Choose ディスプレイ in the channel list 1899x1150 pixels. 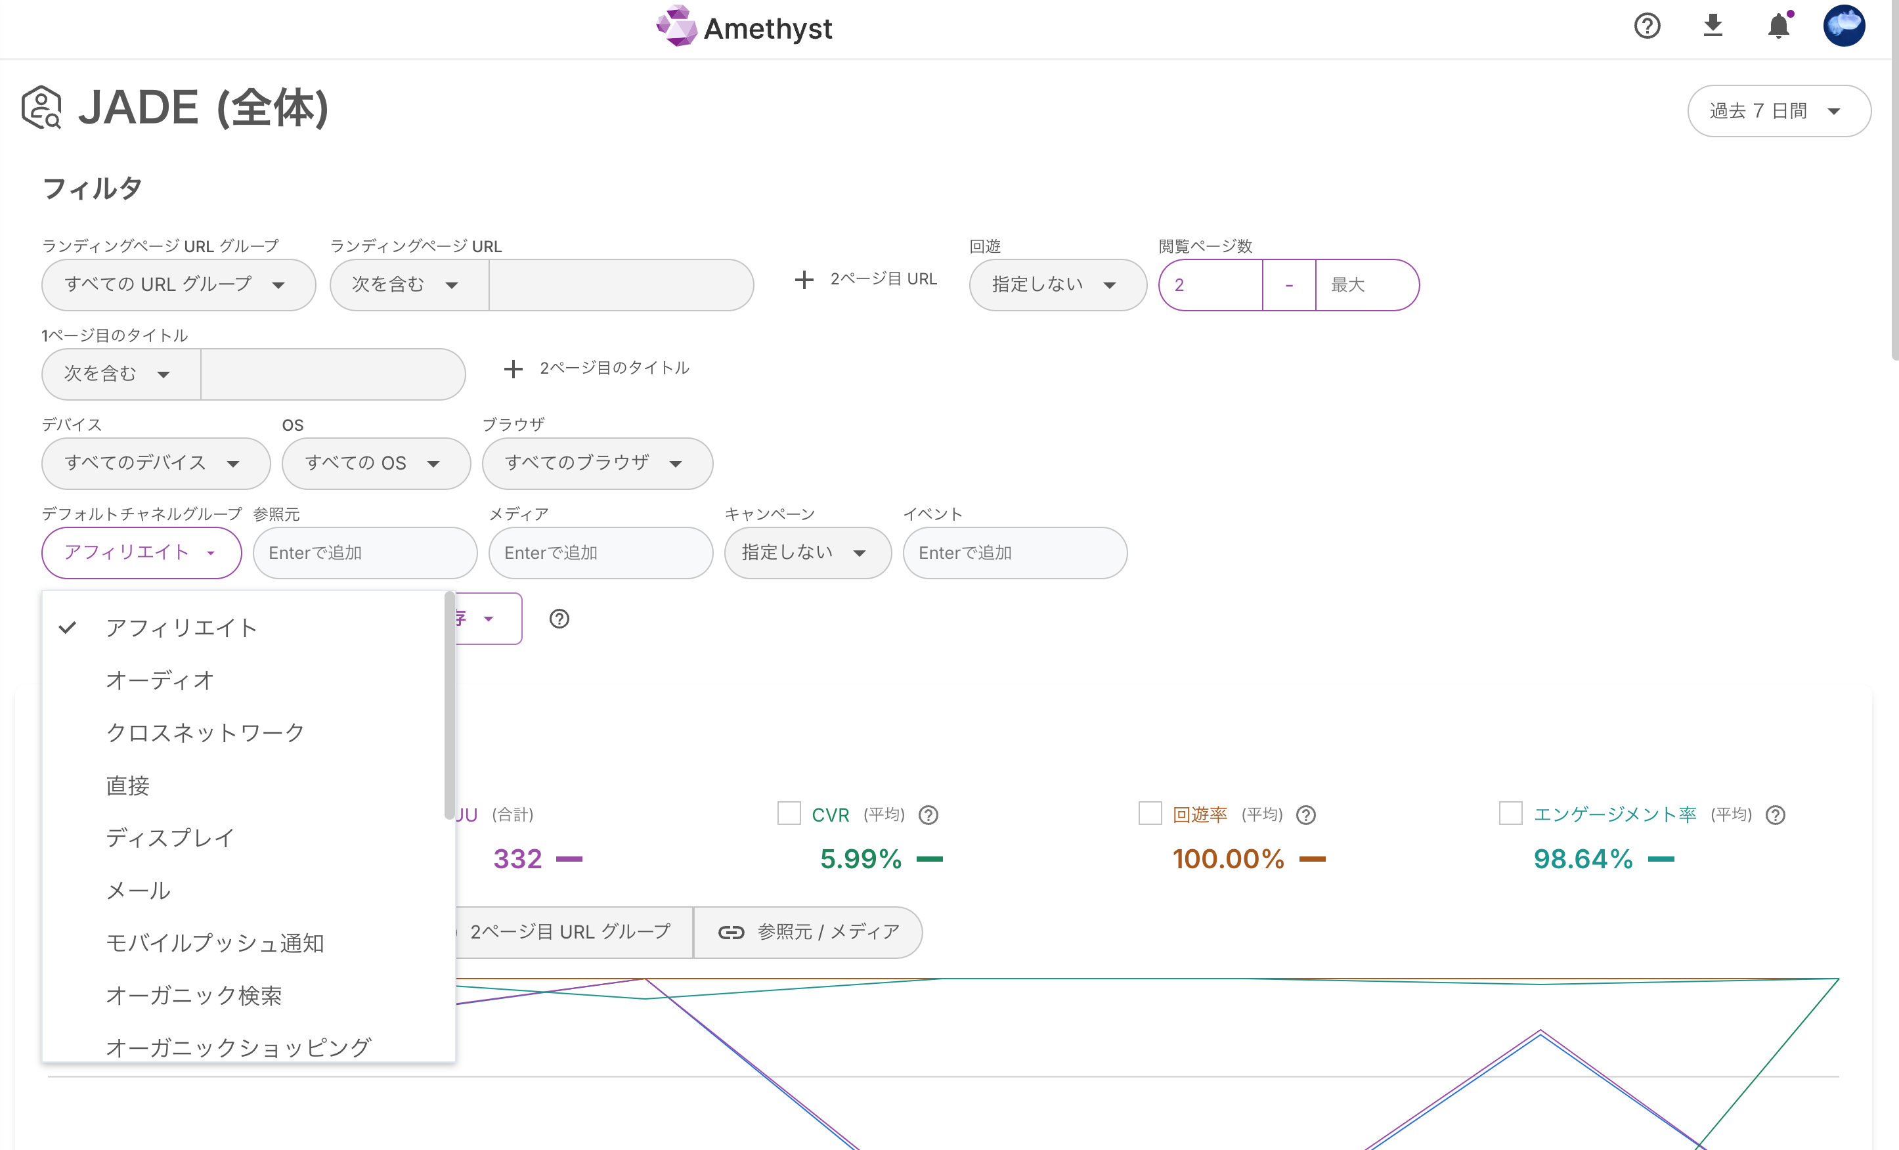(x=169, y=838)
